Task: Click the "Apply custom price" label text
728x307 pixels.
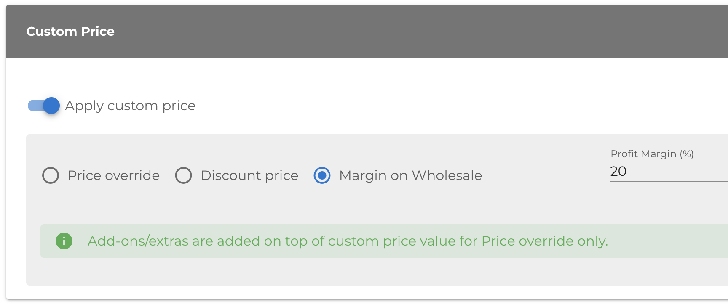Action: [130, 106]
